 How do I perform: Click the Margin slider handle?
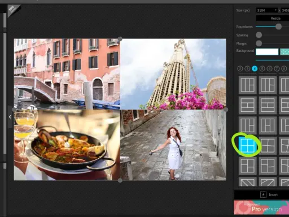(x=259, y=44)
